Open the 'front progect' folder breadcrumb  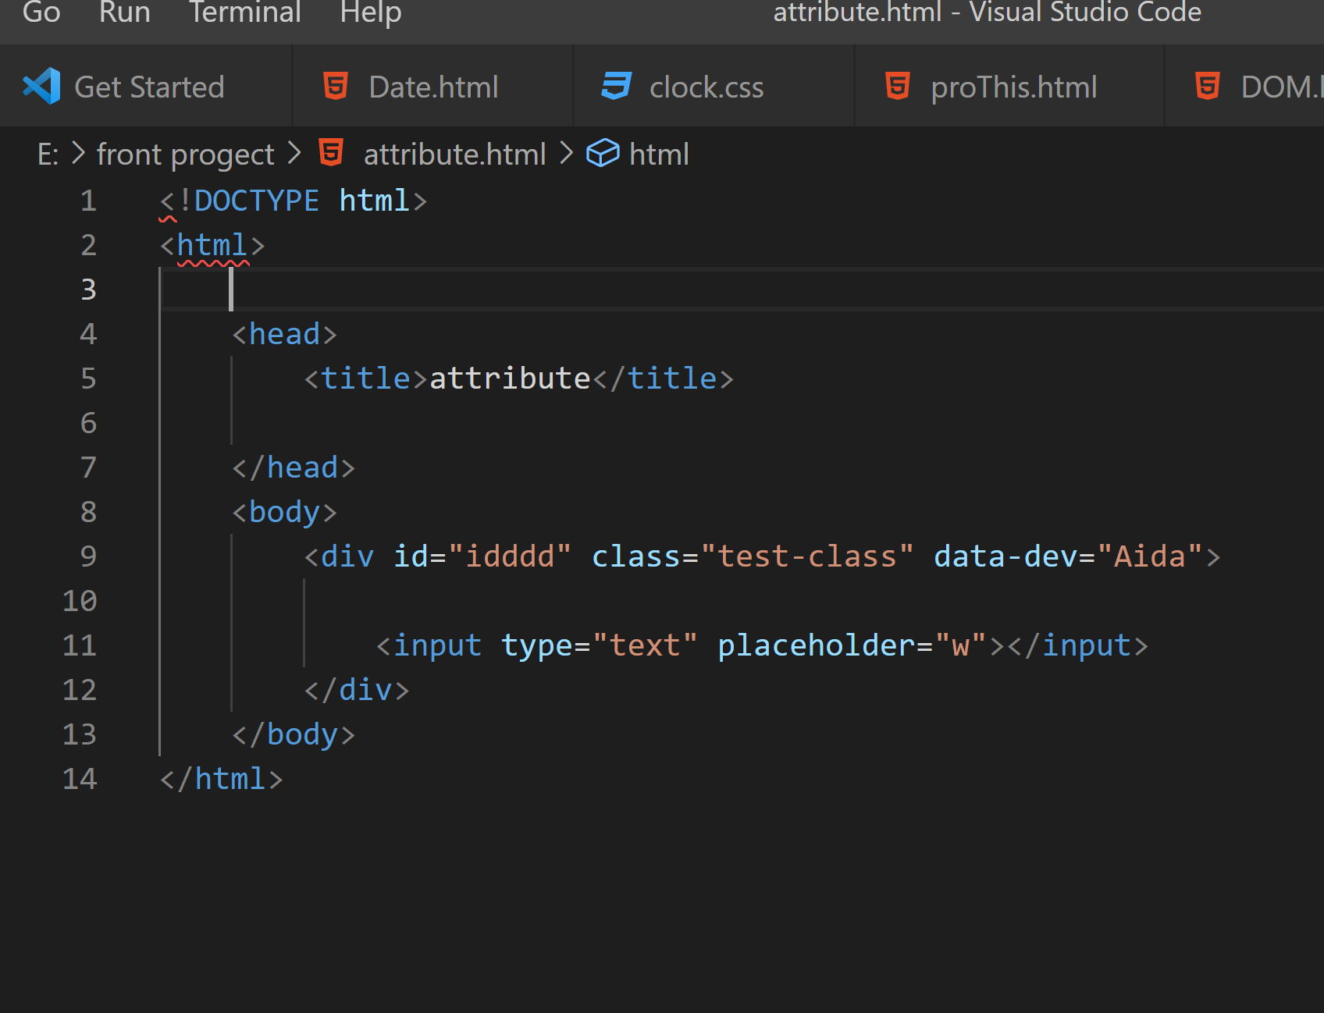click(x=186, y=155)
